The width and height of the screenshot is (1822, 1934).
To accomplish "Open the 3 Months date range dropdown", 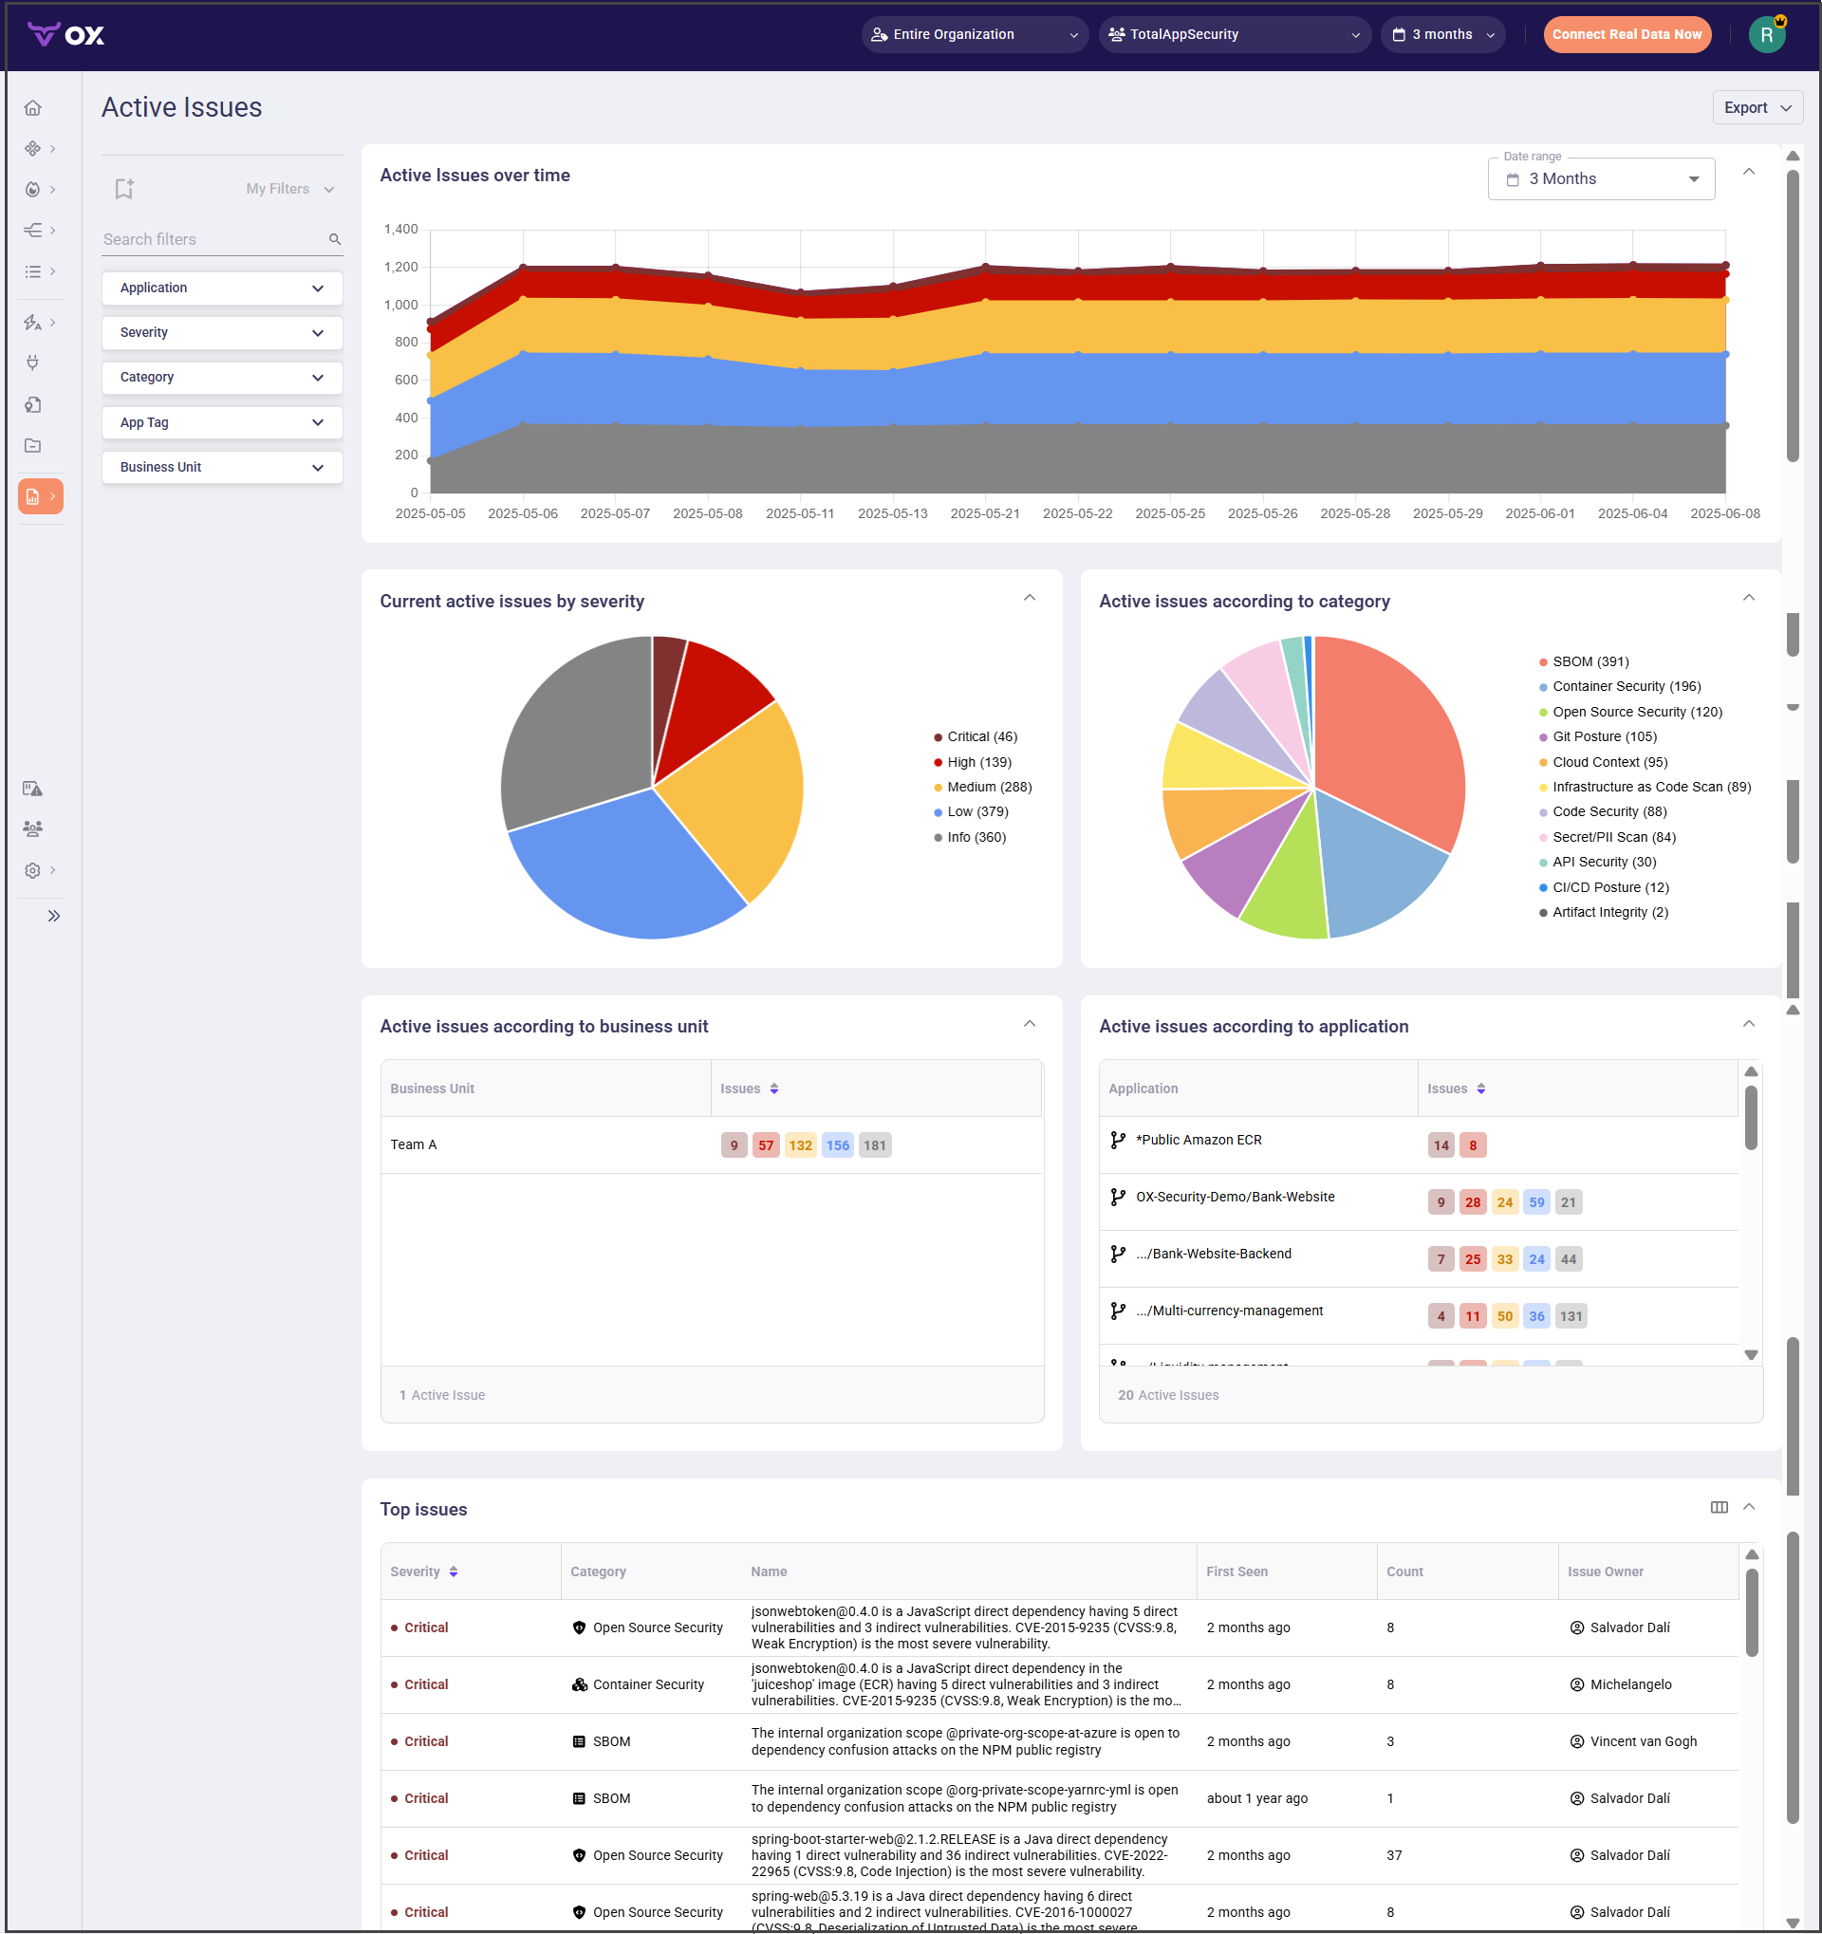I will coord(1600,179).
